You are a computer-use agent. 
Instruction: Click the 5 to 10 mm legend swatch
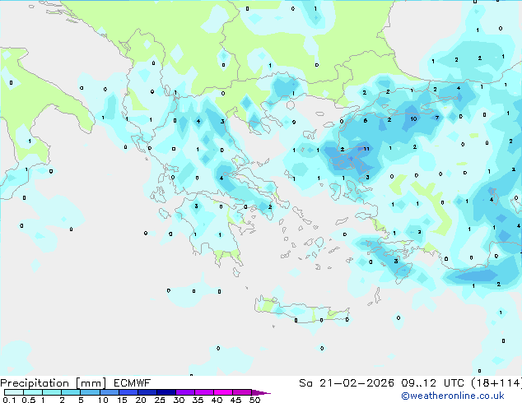(x=90, y=392)
